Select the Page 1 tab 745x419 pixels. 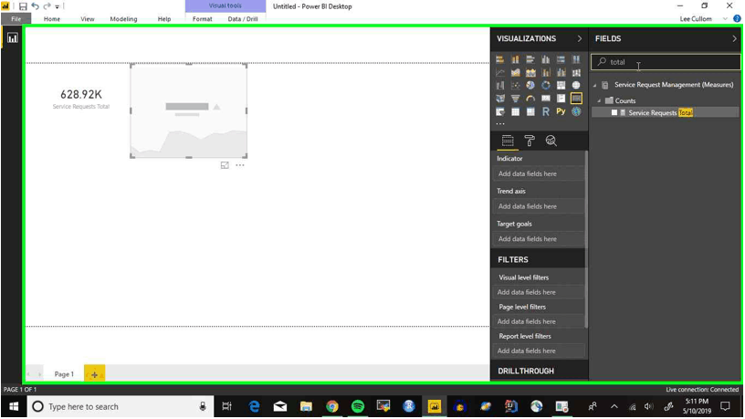pyautogui.click(x=64, y=374)
